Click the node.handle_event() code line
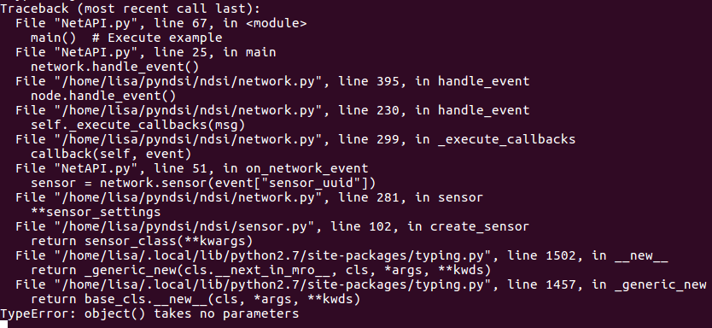712x328 pixels. click(x=103, y=96)
